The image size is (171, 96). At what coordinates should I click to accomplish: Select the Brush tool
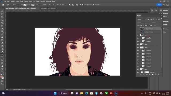(2, 34)
